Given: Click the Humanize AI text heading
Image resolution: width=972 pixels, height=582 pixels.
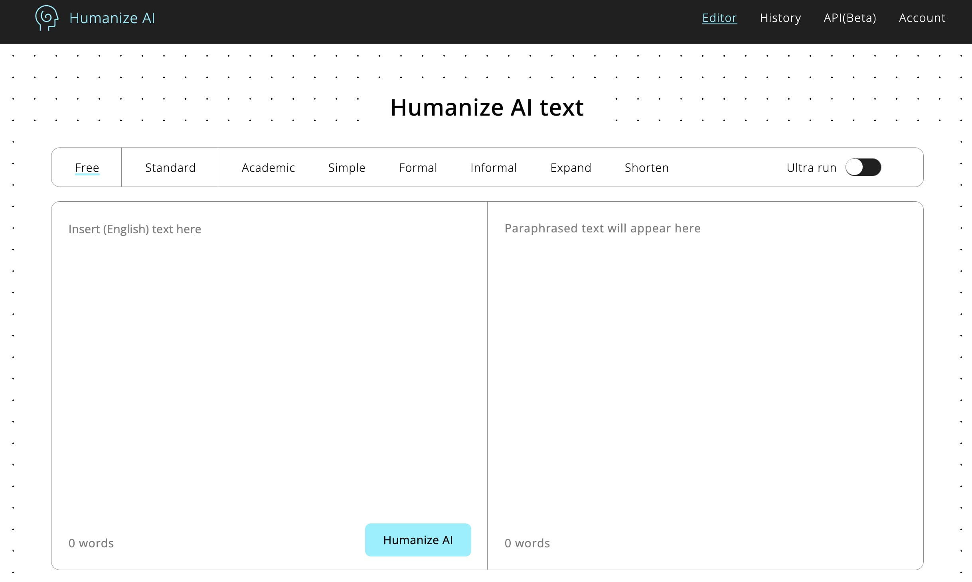Looking at the screenshot, I should tap(487, 108).
